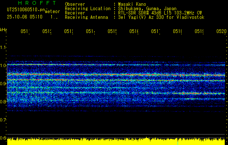The width and height of the screenshot is (228, 145).
Task: Click the Receiving Antenna description text
Action: coord(161,17)
